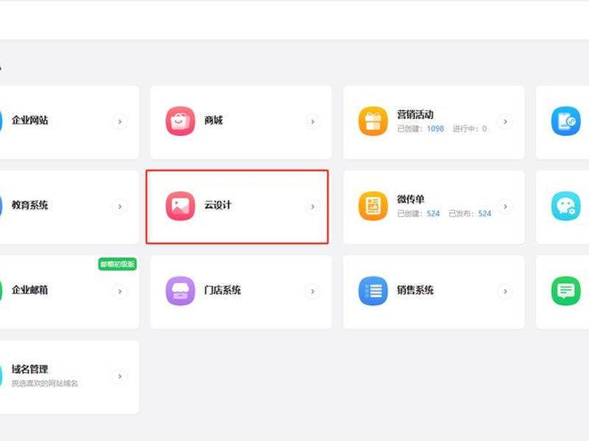The image size is (589, 441).
Task: Select the 门店系统 label
Action: [x=222, y=290]
